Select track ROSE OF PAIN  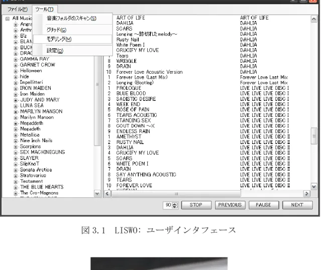(133, 109)
